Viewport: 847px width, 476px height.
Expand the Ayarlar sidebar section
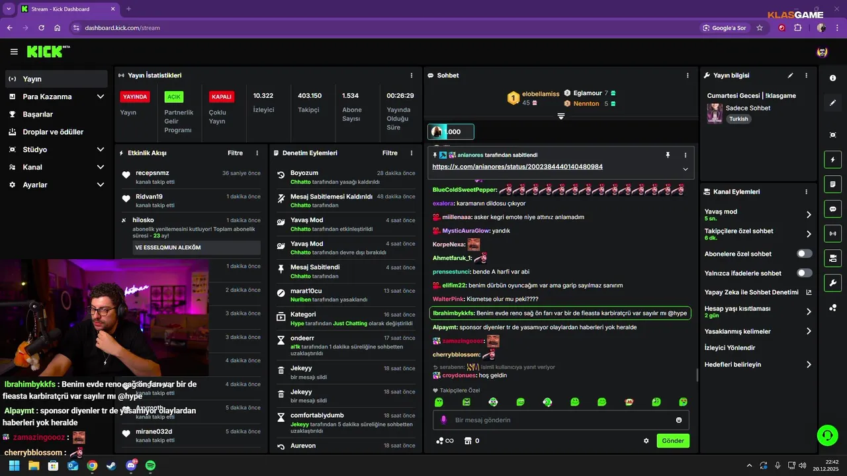pyautogui.click(x=56, y=185)
